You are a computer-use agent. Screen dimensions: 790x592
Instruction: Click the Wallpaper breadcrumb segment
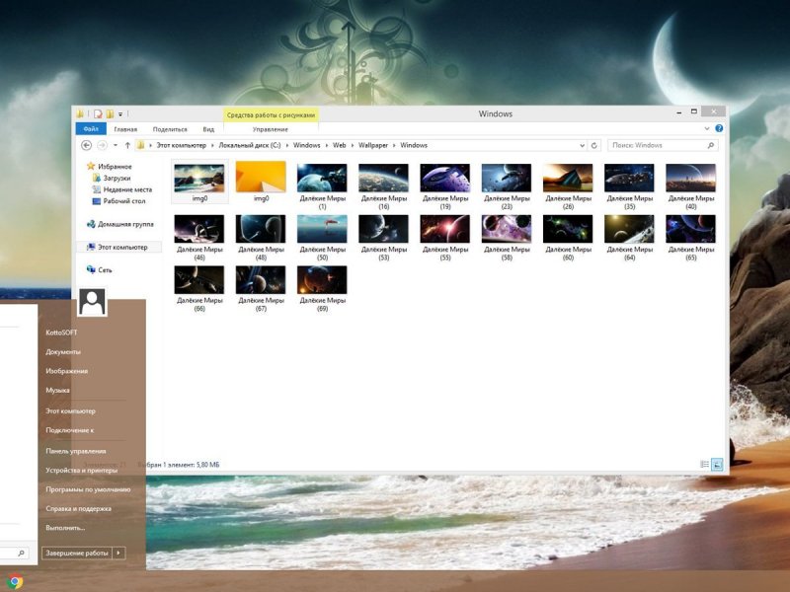(373, 145)
